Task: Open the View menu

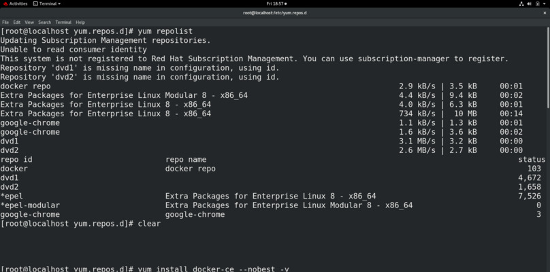Action: tap(29, 22)
